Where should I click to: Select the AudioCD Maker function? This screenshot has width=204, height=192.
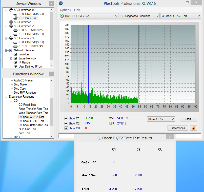click(x=24, y=80)
